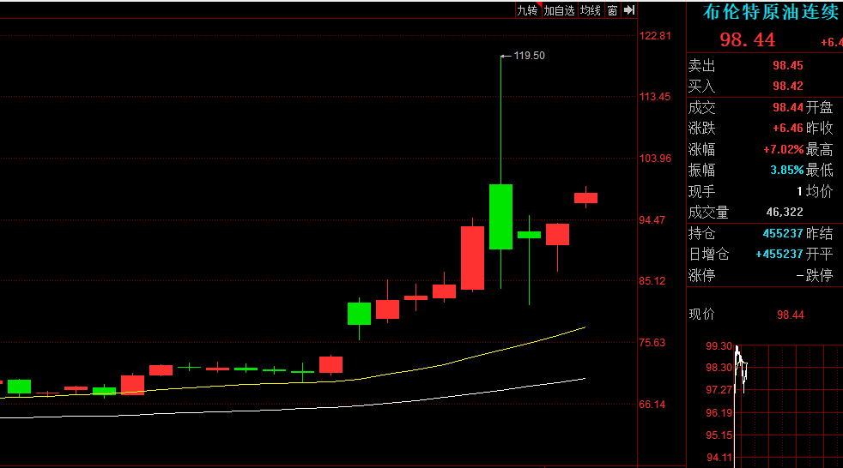Viewport: 843px width, 468px height.
Task: Click the 跌停 label
Action: pyautogui.click(x=819, y=275)
